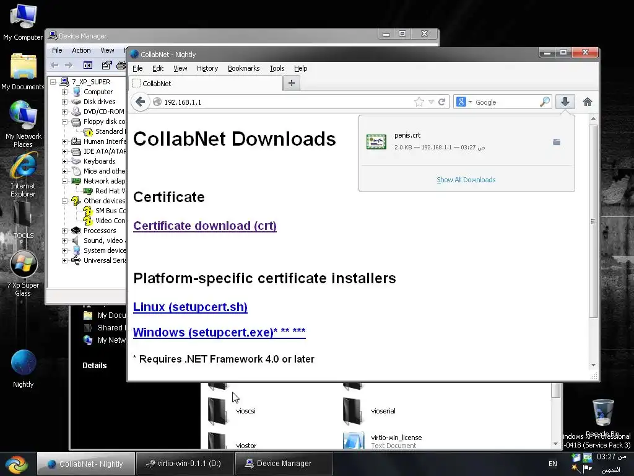Open new tab with plus button
The image size is (634, 476).
point(291,83)
